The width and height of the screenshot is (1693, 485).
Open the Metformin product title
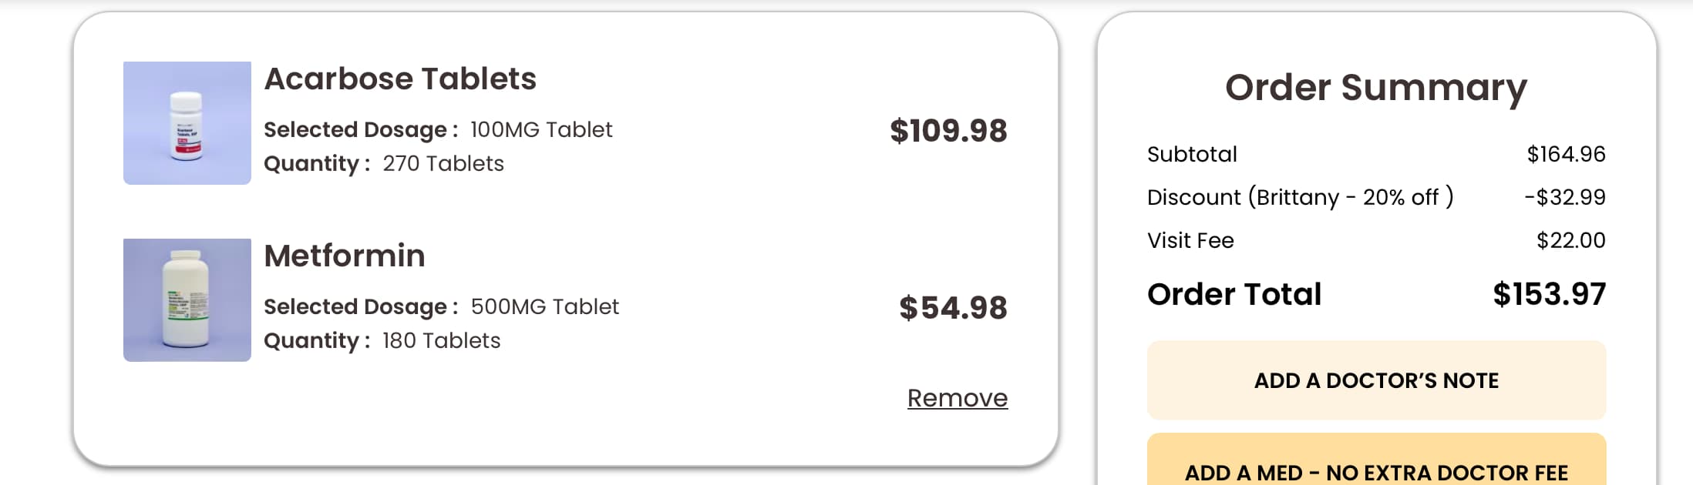click(x=345, y=256)
